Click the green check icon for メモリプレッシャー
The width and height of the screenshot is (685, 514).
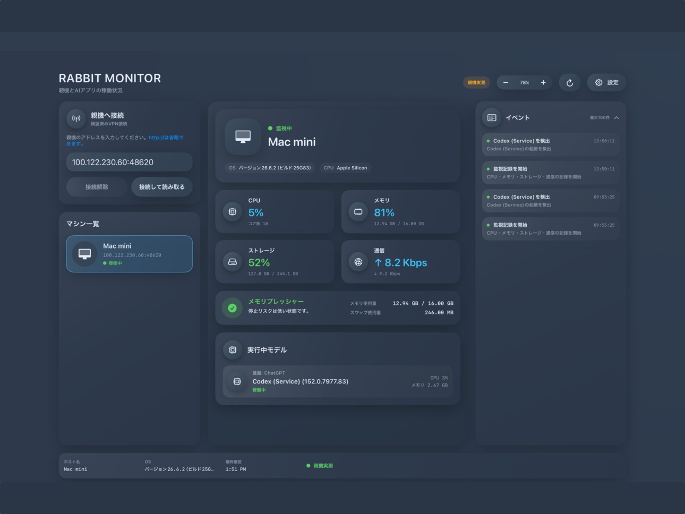click(x=233, y=308)
